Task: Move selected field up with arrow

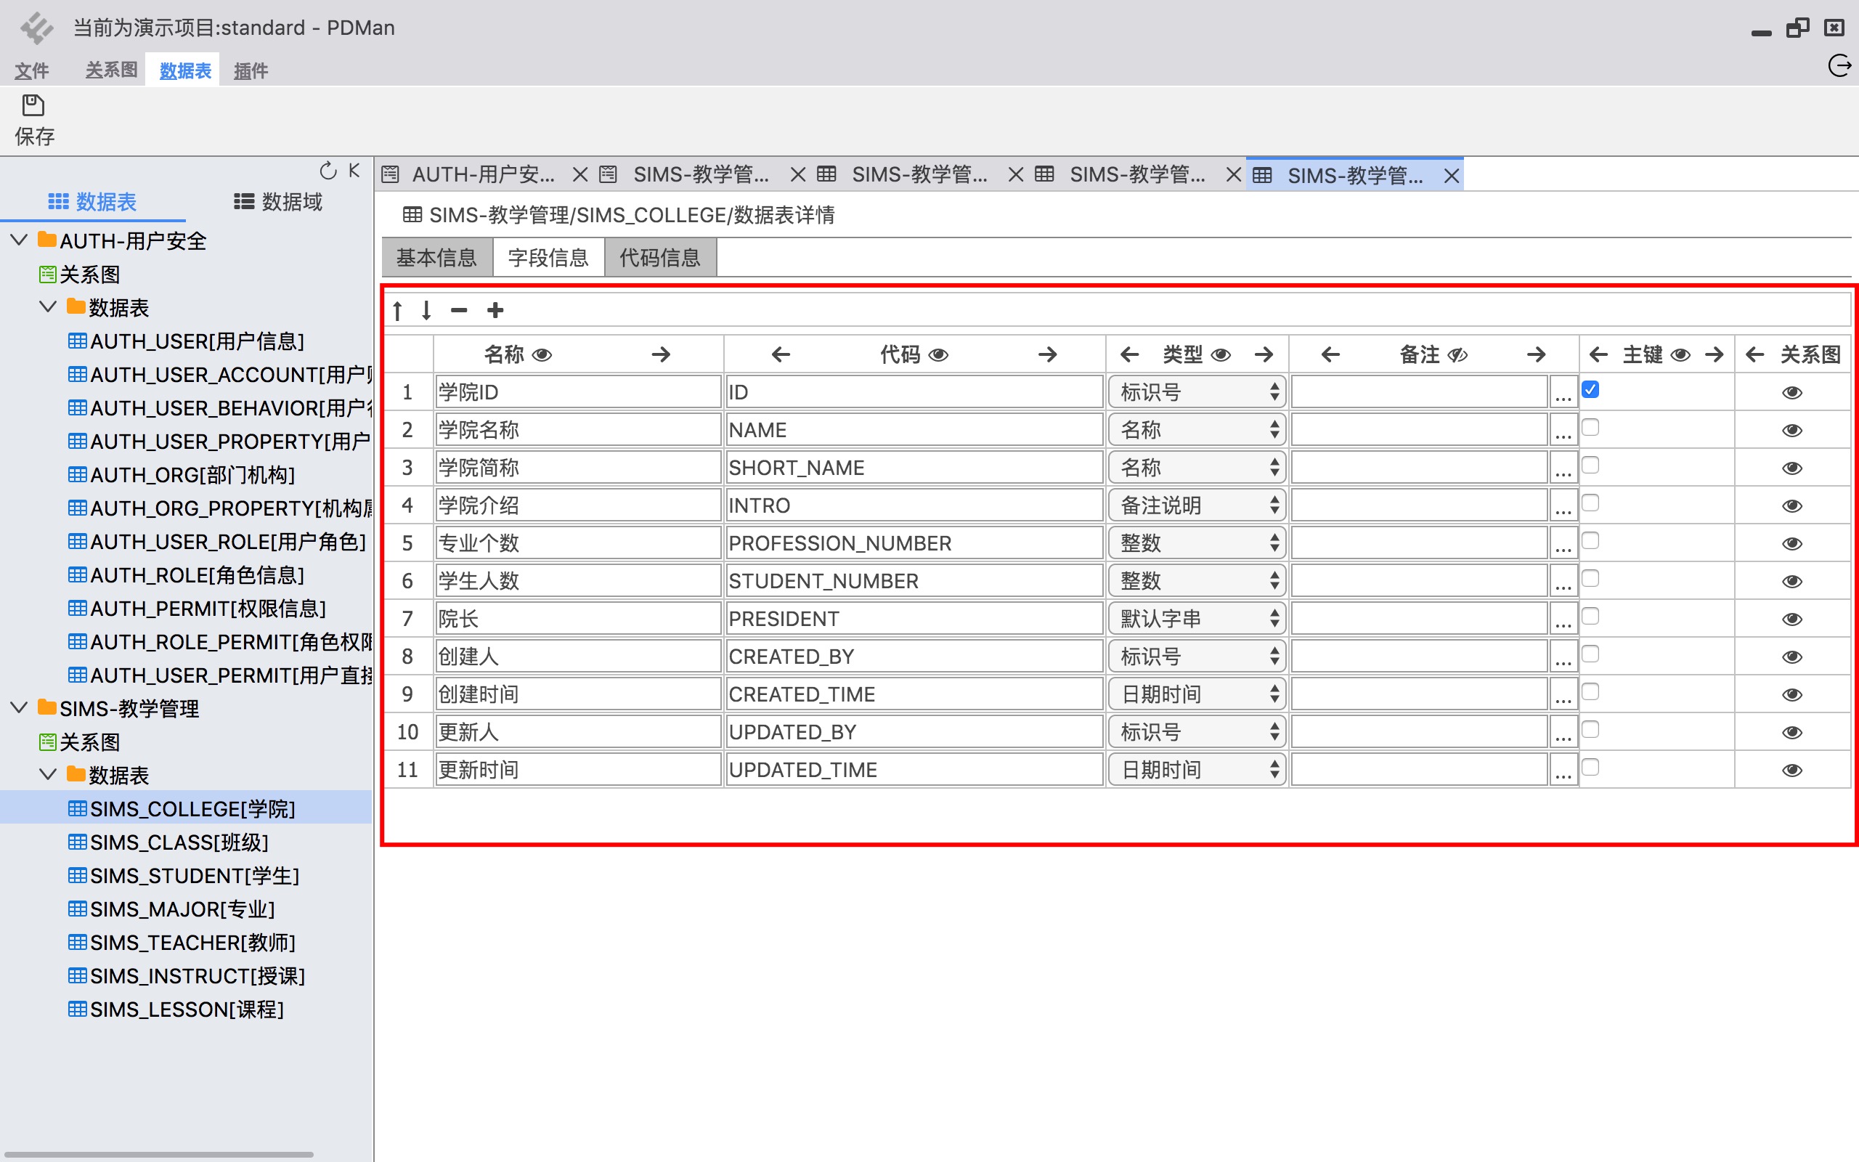Action: 397,311
